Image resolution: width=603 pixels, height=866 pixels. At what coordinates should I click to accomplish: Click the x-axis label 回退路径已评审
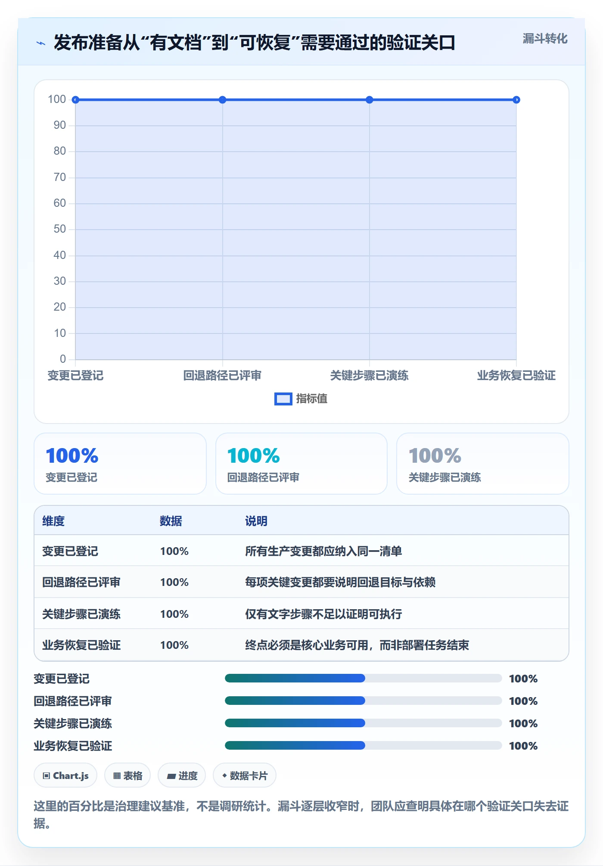(x=223, y=376)
